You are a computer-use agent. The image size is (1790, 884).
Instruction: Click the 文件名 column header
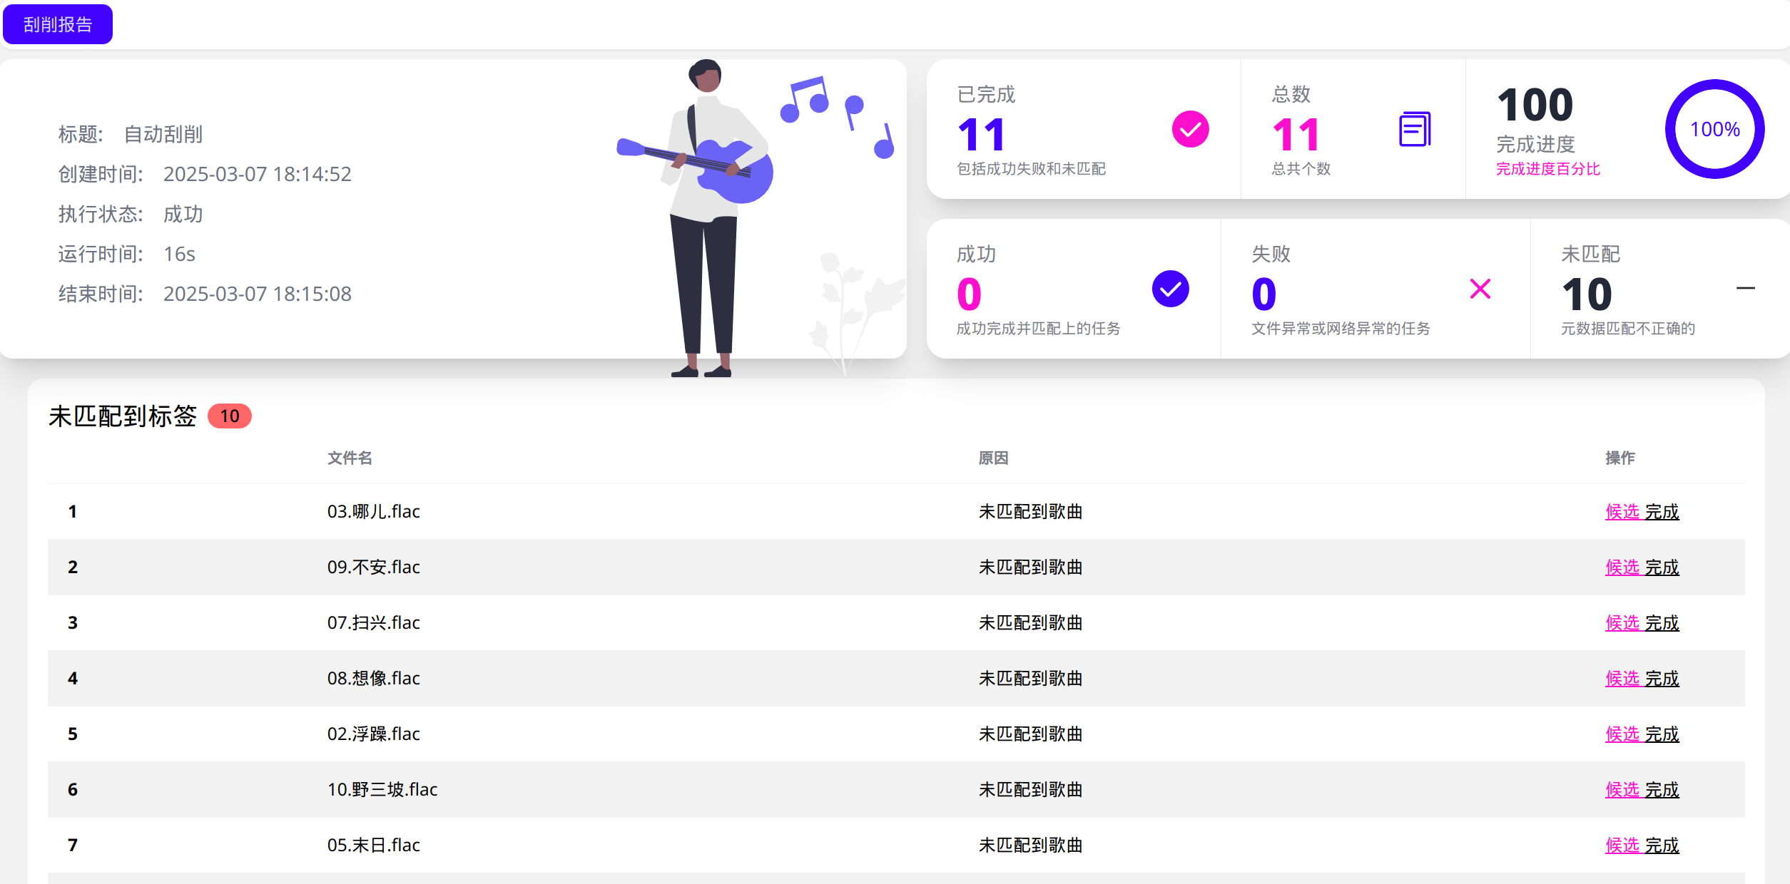click(350, 458)
